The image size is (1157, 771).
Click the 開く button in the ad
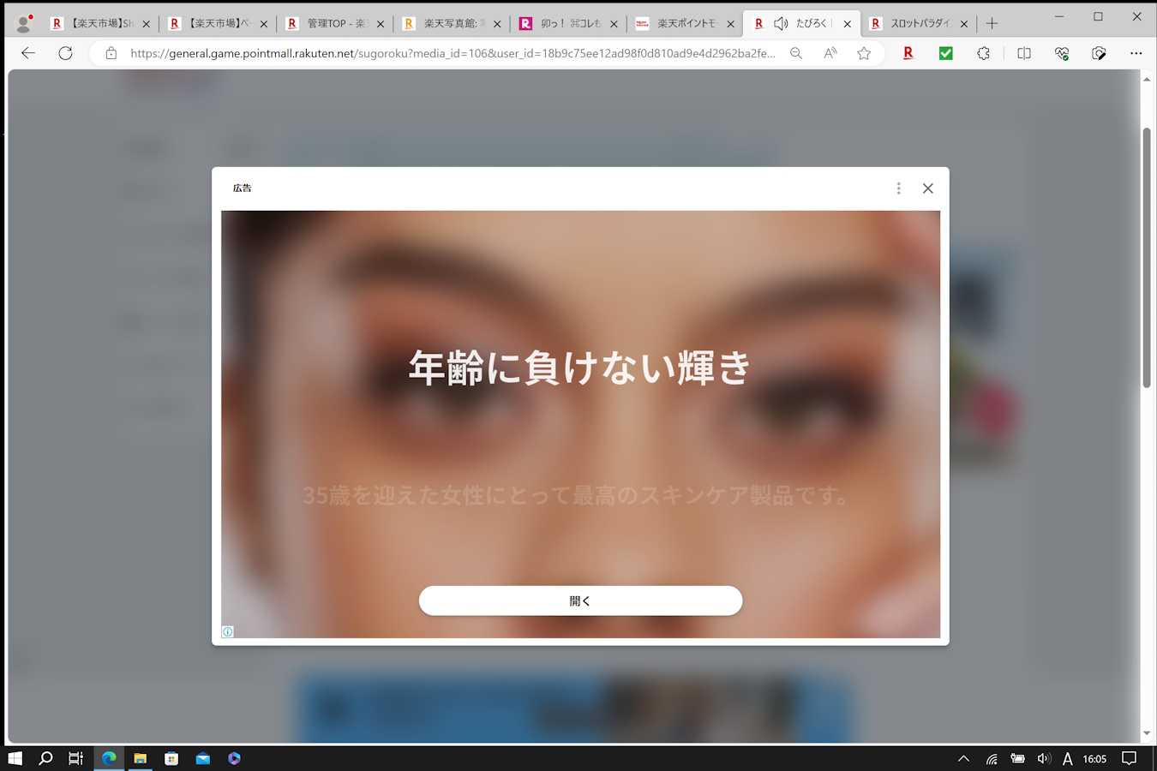pos(580,601)
